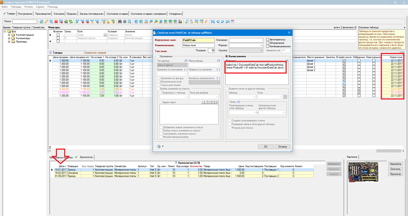The image size is (408, 216).
Task: Expand the Комплектующие tree node
Action: (9, 35)
